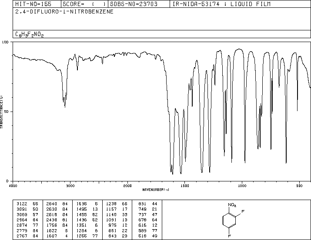This screenshot has width=311, height=240.
Task: Click the 975 peak table entry
Action: [118, 225]
